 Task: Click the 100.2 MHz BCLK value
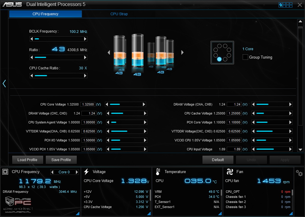pos(78,32)
